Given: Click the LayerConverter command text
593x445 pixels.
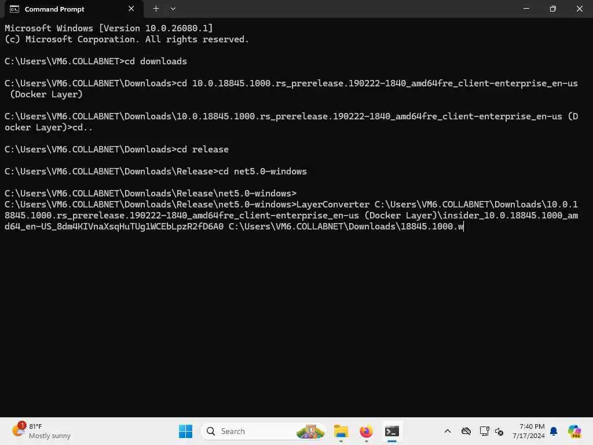Looking at the screenshot, I should 291,216.
